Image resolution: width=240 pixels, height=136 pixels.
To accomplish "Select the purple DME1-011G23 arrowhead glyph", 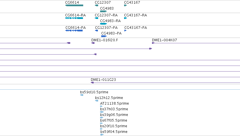I will 92,83.
